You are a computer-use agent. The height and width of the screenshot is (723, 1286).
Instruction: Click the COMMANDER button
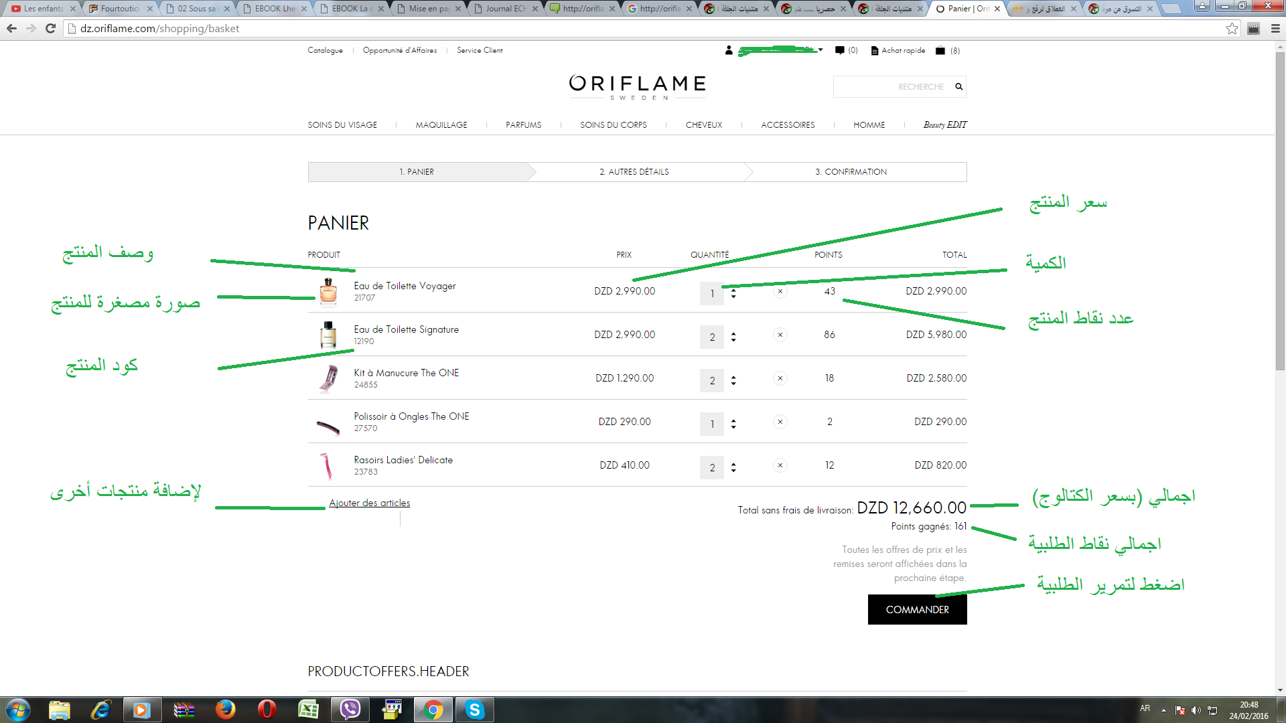coord(917,610)
